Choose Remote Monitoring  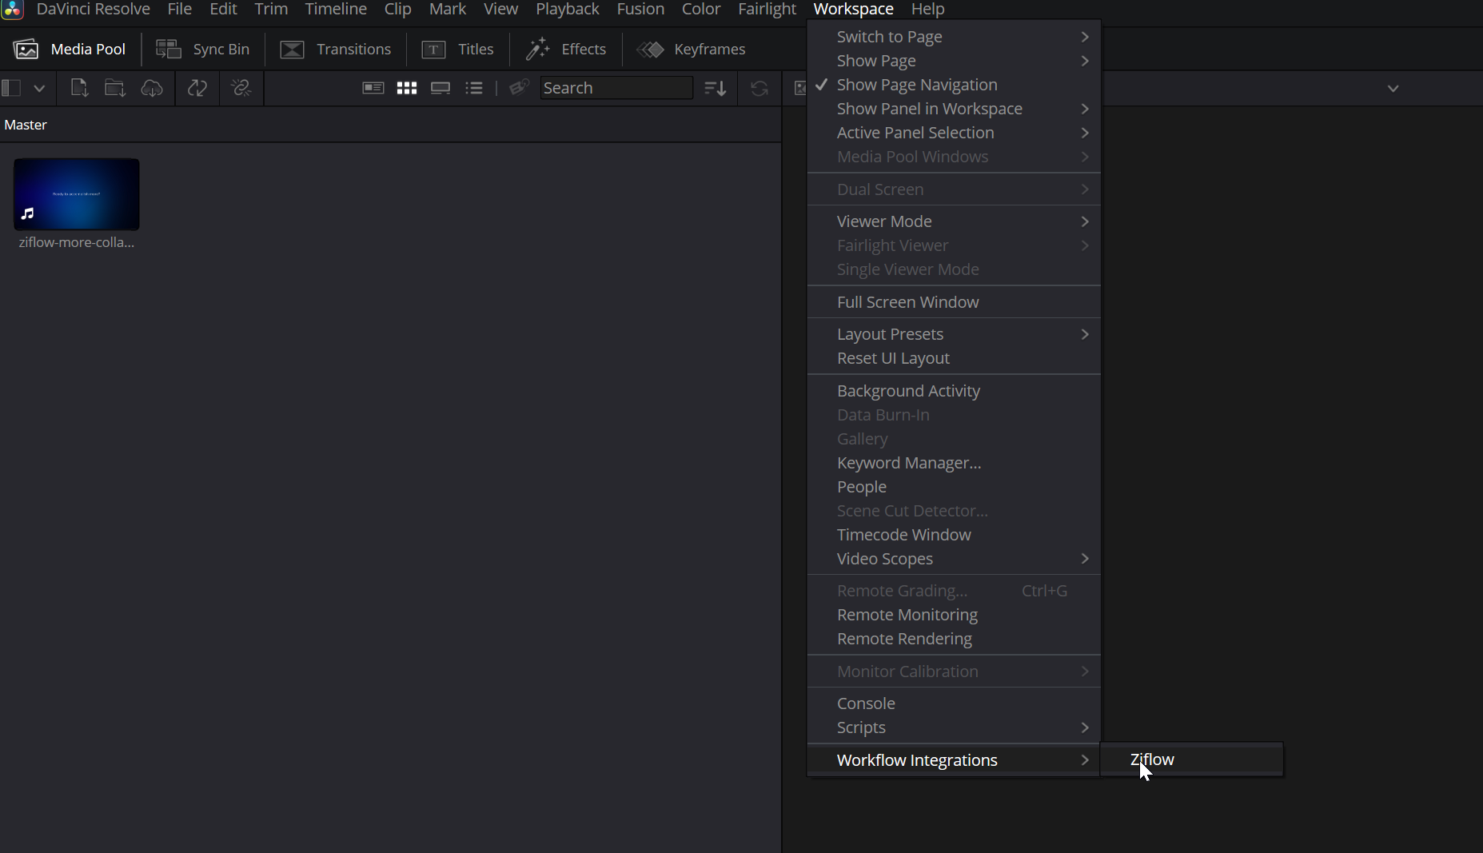click(x=954, y=615)
